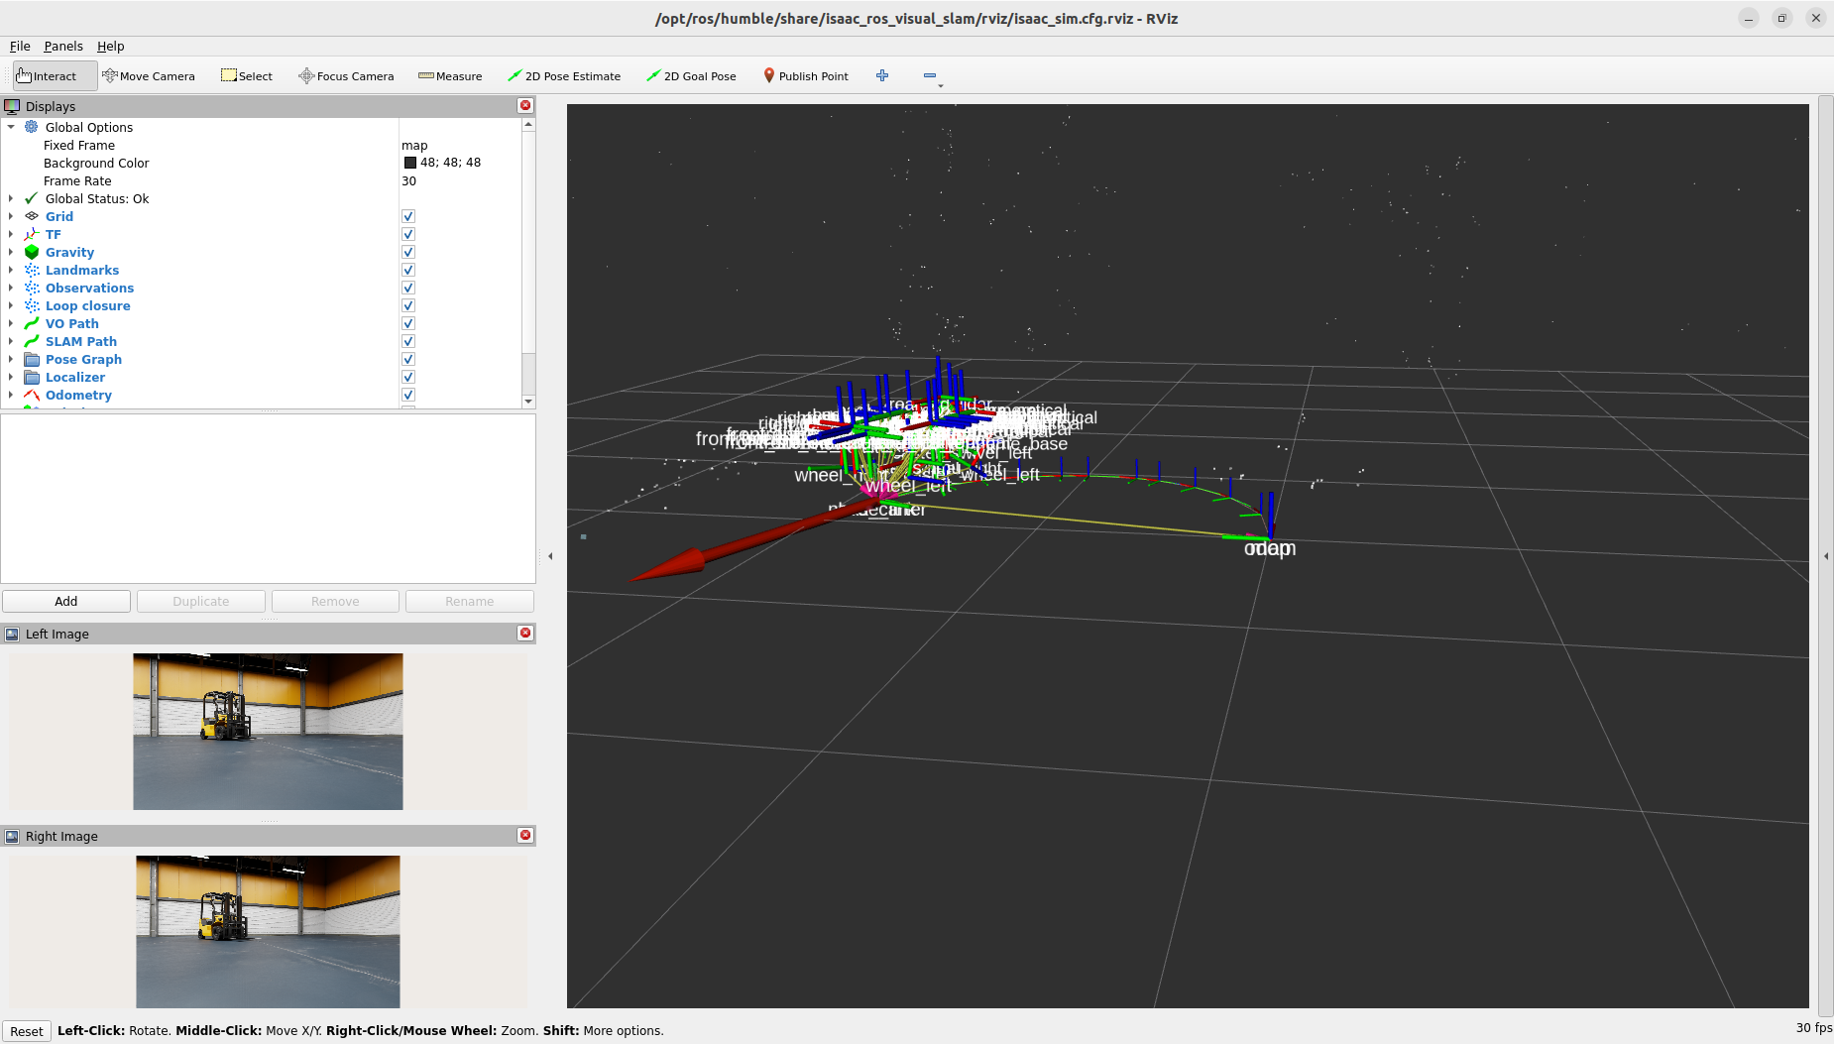The height and width of the screenshot is (1044, 1834).
Task: Expand the Pose Graph group
Action: [x=11, y=360]
